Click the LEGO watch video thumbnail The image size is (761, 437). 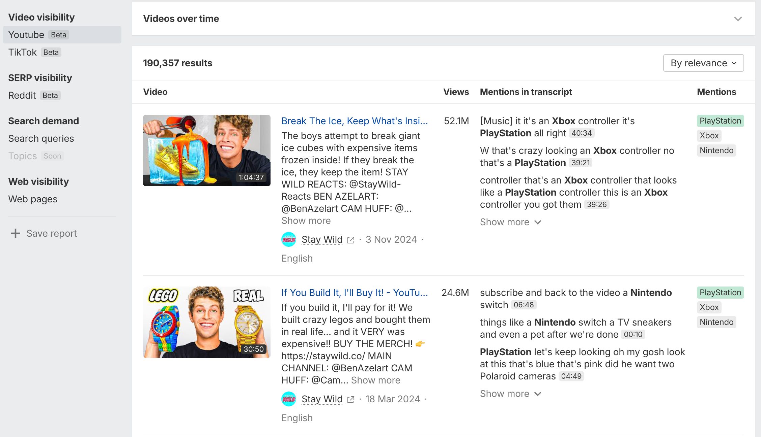pos(206,322)
